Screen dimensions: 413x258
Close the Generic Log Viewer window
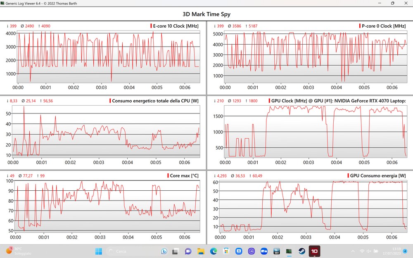tap(406, 3)
